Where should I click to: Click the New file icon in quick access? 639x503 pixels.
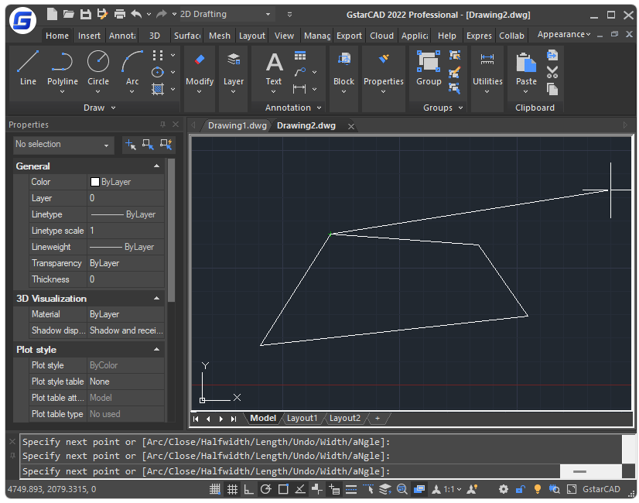pos(52,14)
